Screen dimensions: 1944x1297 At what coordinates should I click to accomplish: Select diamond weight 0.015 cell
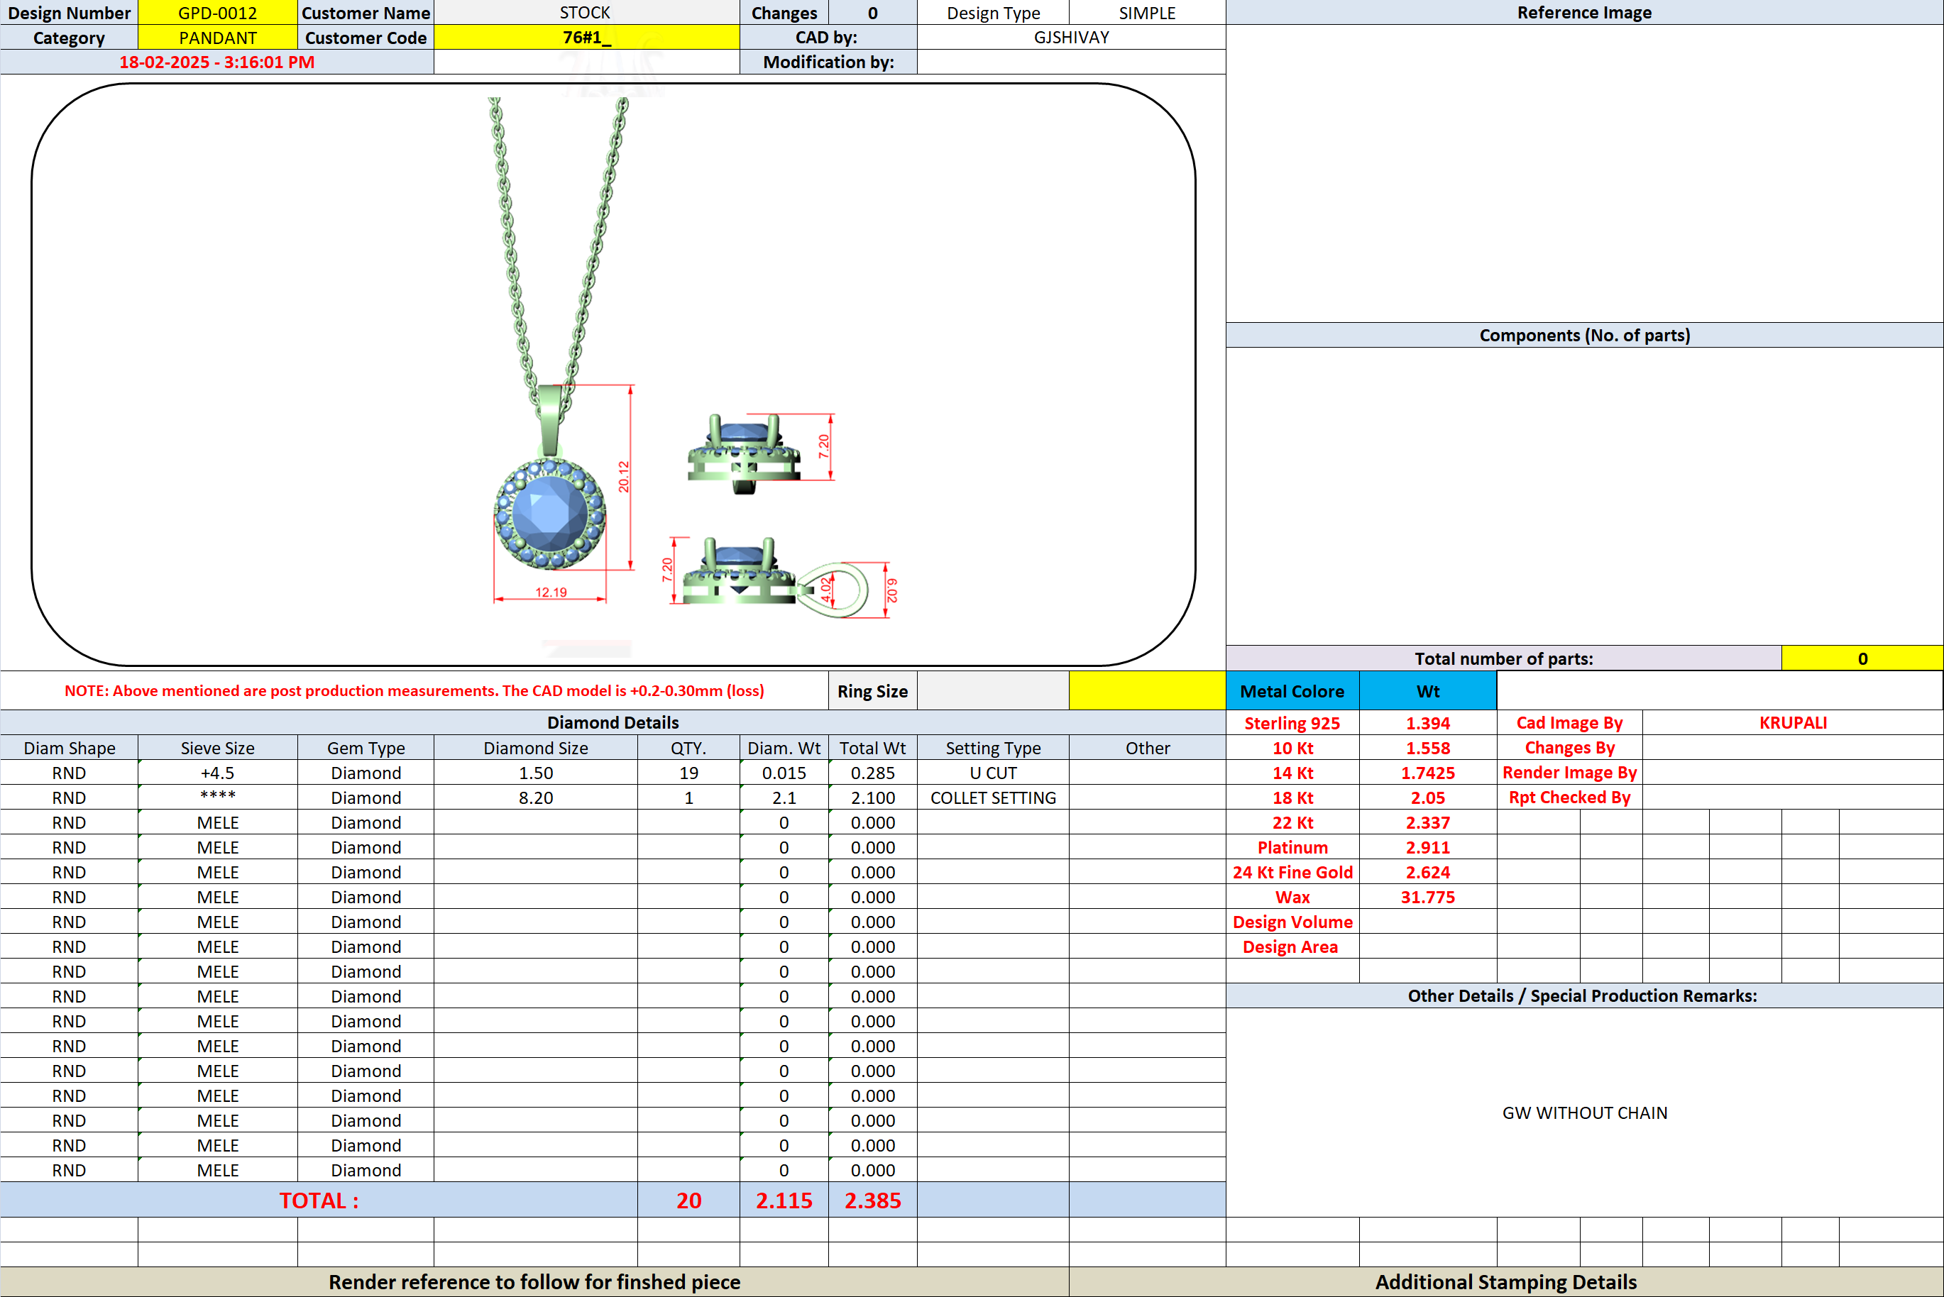784,773
